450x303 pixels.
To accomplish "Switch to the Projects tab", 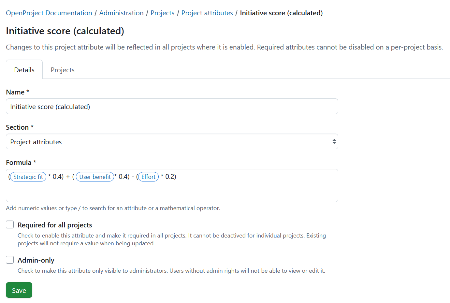I will pyautogui.click(x=62, y=70).
